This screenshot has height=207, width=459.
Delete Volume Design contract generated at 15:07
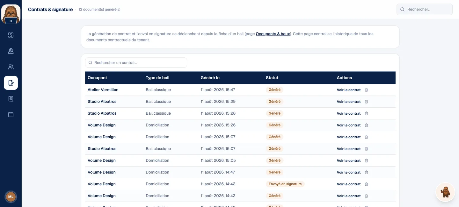pyautogui.click(x=366, y=137)
